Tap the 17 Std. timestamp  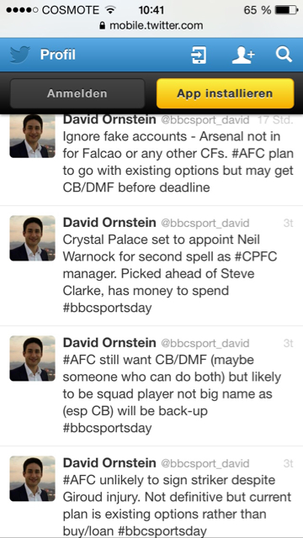tap(275, 120)
